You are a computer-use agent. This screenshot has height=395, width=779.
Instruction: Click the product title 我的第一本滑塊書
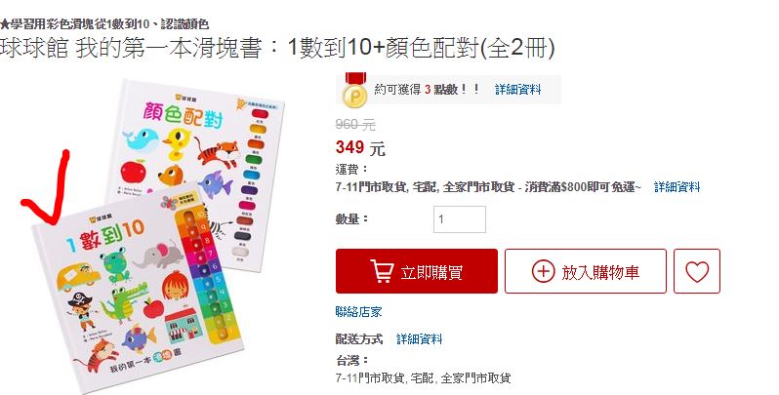[168, 48]
